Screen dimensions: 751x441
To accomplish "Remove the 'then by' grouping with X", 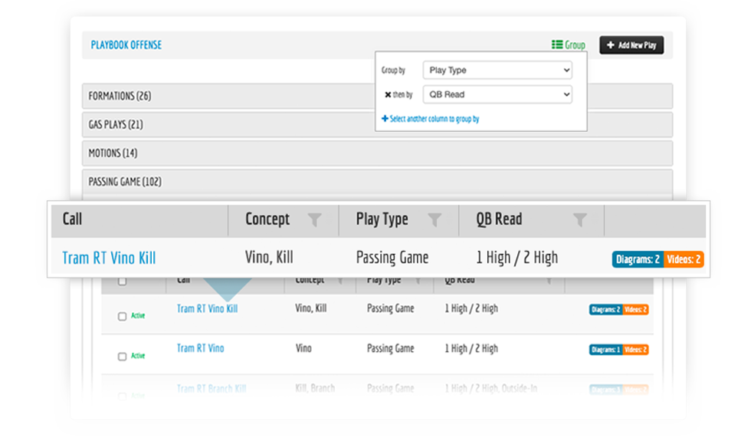I will tap(388, 95).
